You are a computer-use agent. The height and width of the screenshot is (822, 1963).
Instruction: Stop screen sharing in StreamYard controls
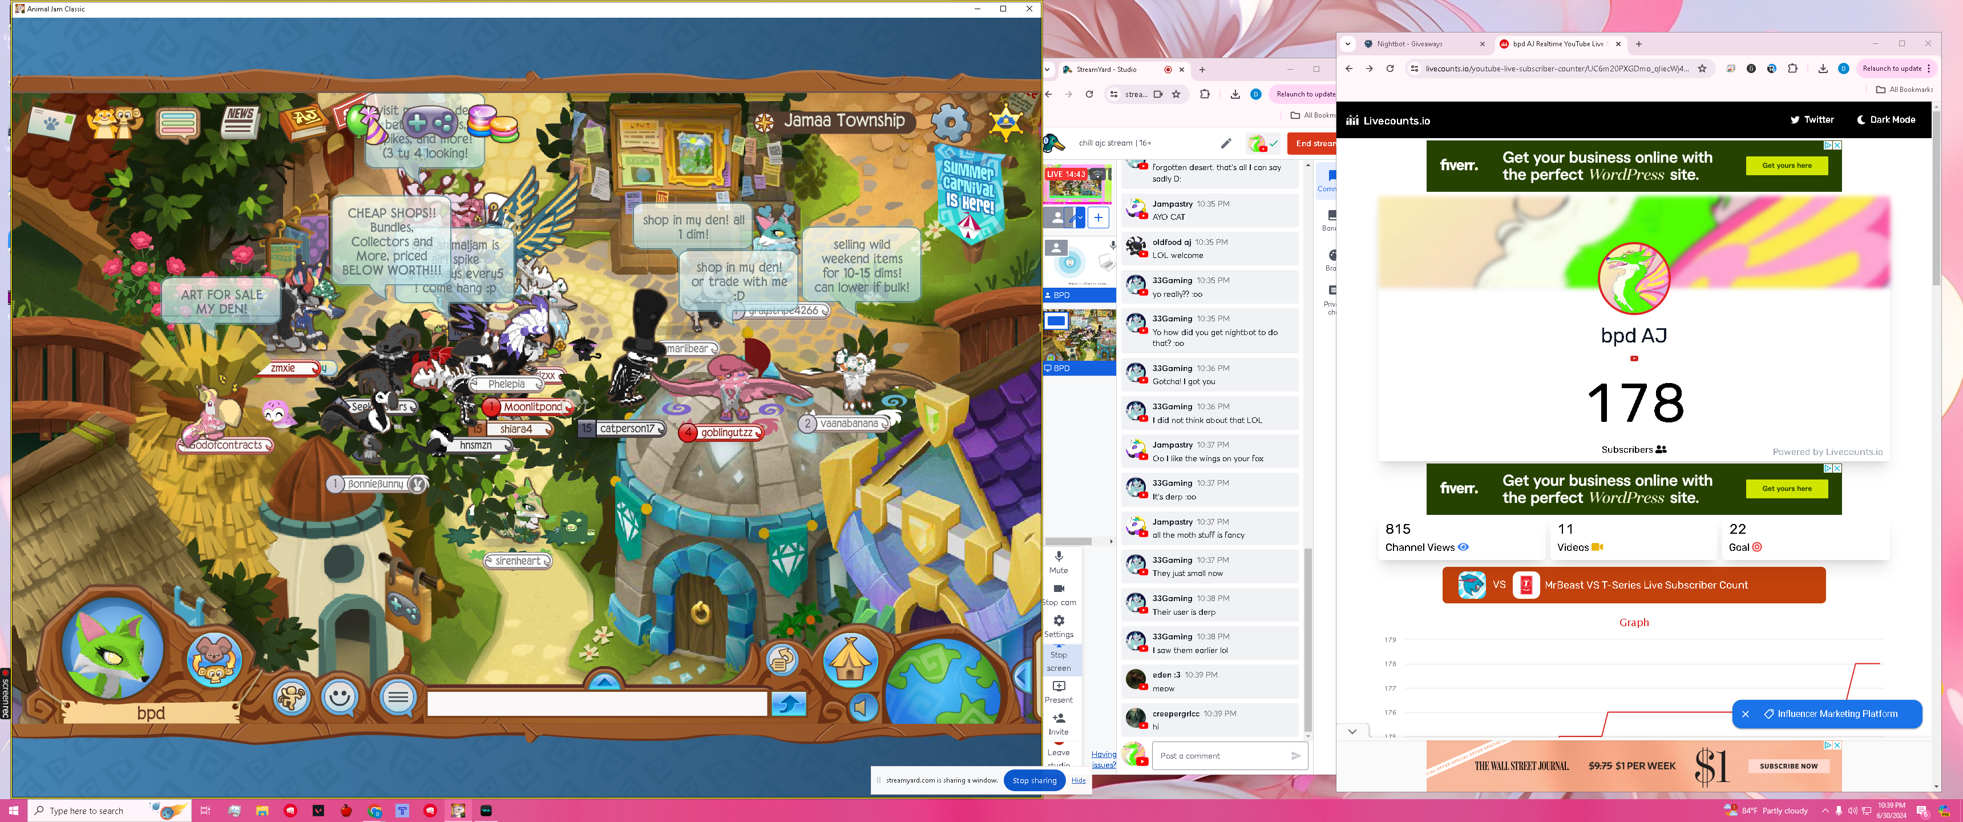tap(1059, 660)
